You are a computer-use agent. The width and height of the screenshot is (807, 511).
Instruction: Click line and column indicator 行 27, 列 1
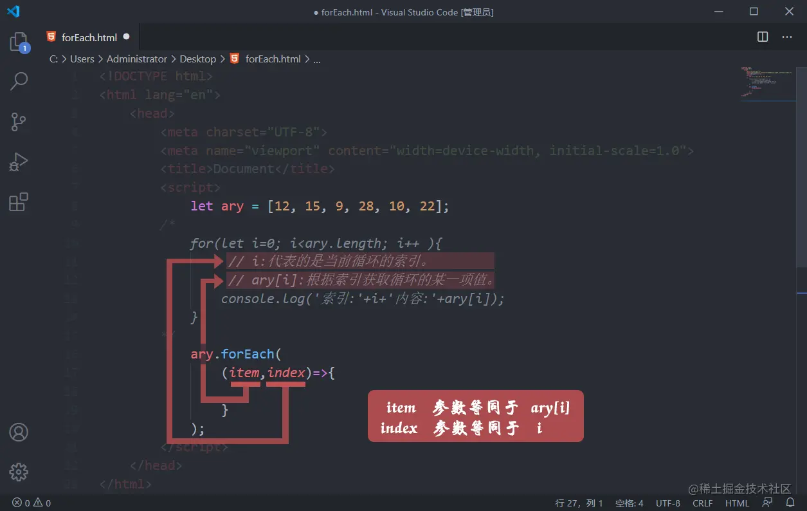[579, 503]
